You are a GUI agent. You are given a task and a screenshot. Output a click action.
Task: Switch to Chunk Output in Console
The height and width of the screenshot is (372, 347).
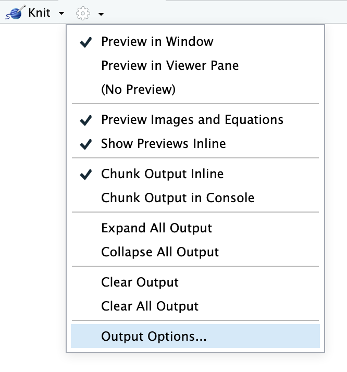pyautogui.click(x=178, y=198)
